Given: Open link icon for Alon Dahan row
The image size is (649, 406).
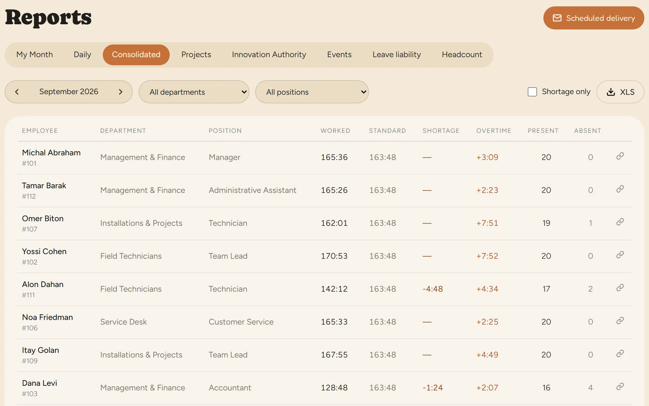Looking at the screenshot, I should (x=620, y=288).
